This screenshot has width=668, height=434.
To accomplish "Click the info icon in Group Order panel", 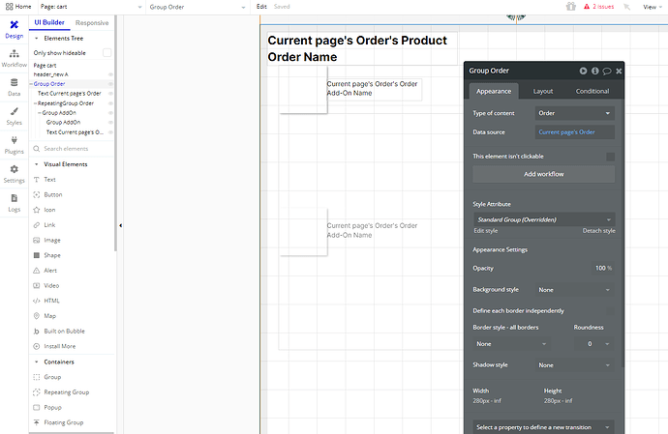I will click(x=594, y=72).
